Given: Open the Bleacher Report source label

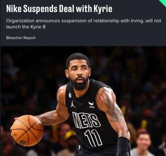Looking at the screenshot, I should pyautogui.click(x=21, y=38).
